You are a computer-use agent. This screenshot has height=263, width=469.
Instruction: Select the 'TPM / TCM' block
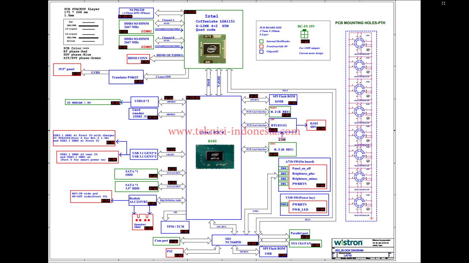pyautogui.click(x=175, y=227)
